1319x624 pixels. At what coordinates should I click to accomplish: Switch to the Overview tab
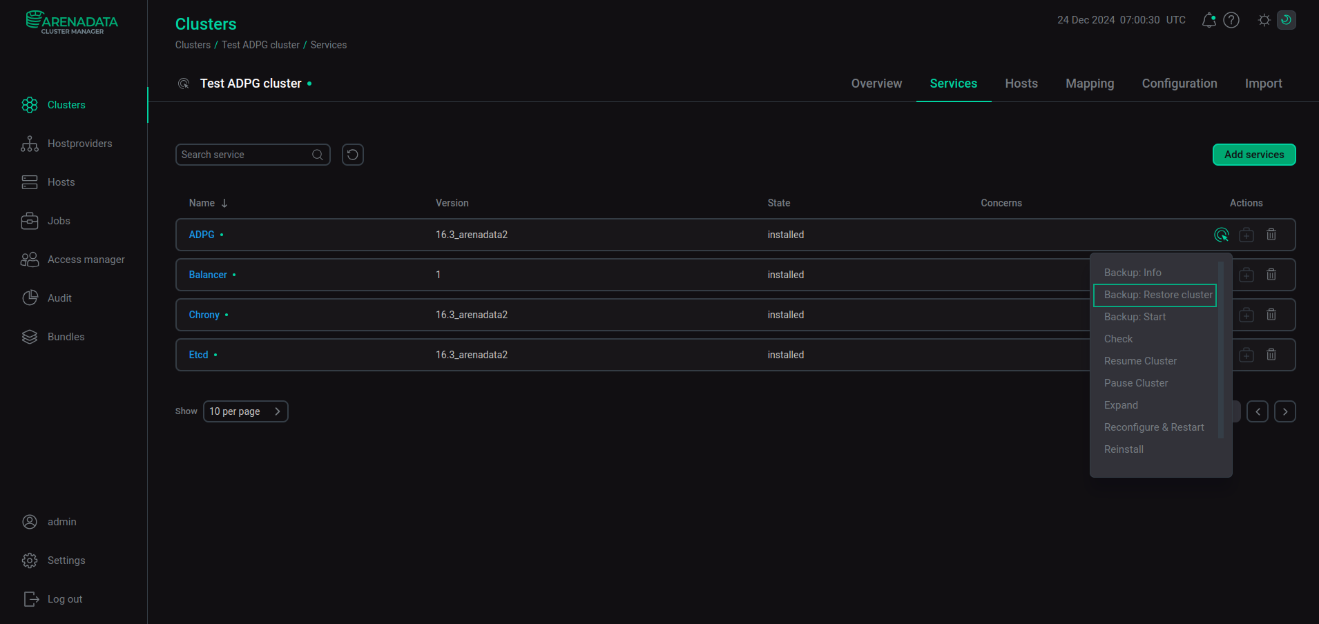(x=876, y=84)
